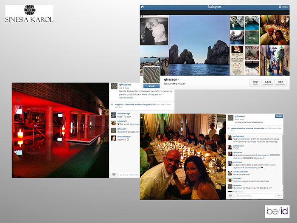The width and height of the screenshot is (297, 223).
Task: Open the large dinner selfie photo
Action: tap(183, 157)
